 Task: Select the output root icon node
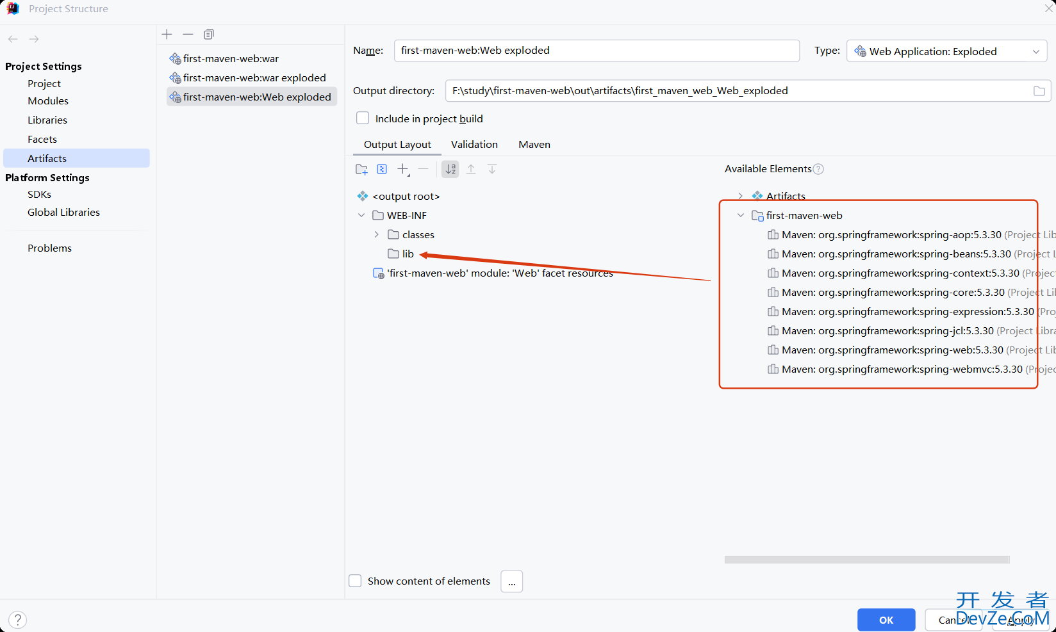(363, 196)
